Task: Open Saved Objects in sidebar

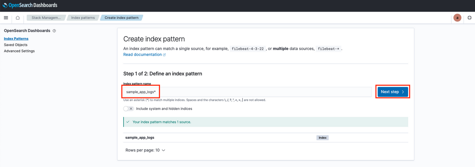Action: tap(16, 45)
